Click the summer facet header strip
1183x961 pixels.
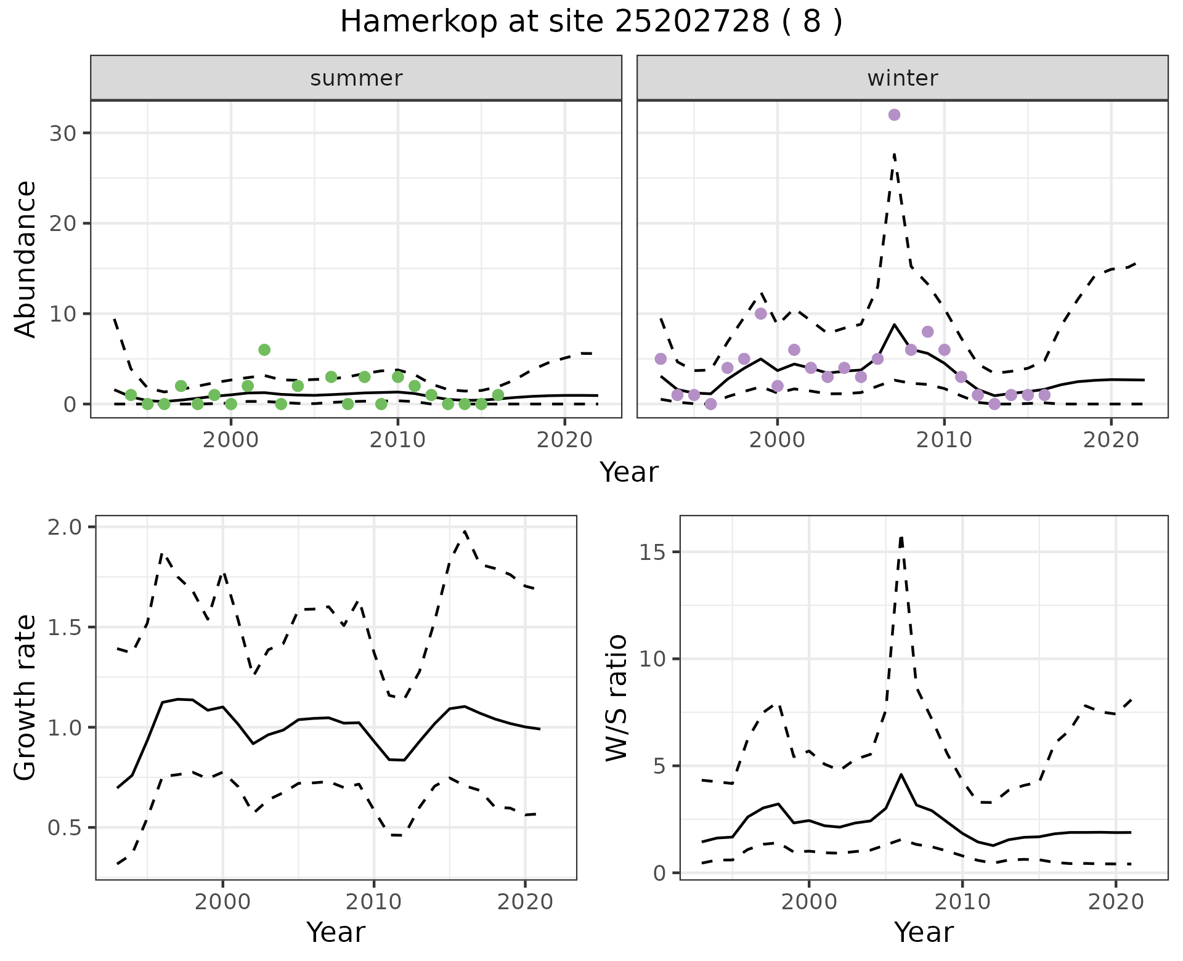[356, 78]
